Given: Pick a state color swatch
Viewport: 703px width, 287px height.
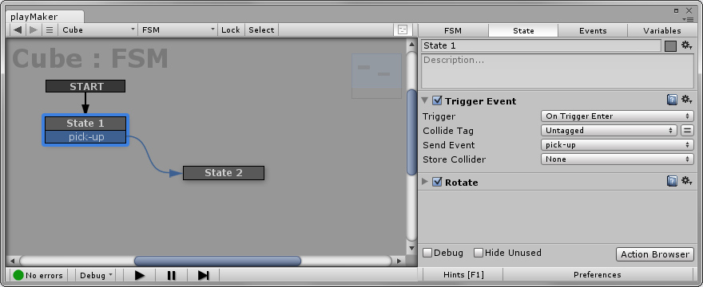Looking at the screenshot, I should pyautogui.click(x=670, y=45).
